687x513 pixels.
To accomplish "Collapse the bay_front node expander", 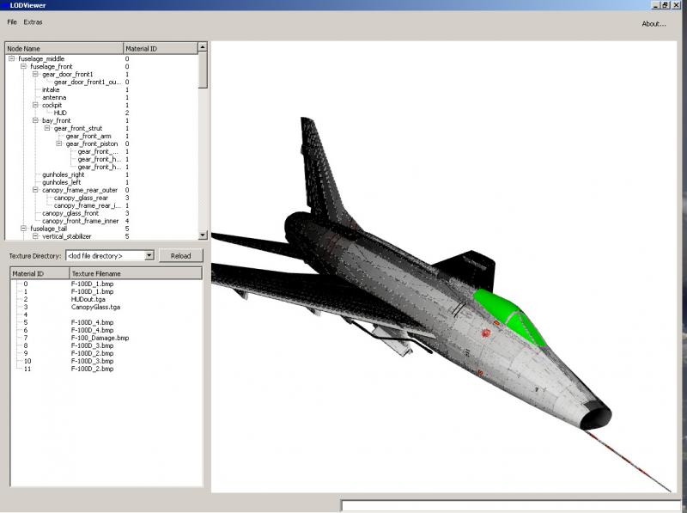I will pos(35,120).
